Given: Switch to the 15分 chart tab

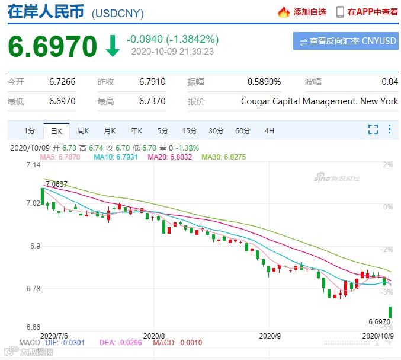Looking at the screenshot, I should [190, 131].
